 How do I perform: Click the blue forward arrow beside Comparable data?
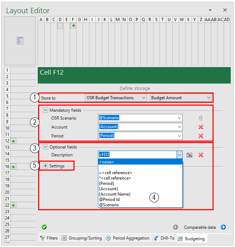click(x=223, y=227)
